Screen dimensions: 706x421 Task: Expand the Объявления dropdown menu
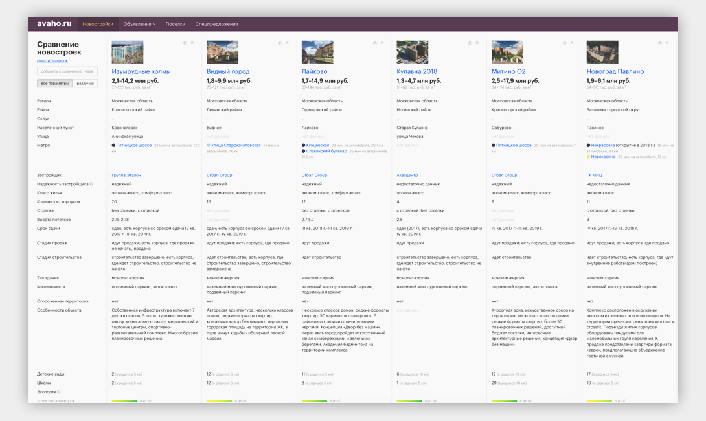tap(139, 24)
